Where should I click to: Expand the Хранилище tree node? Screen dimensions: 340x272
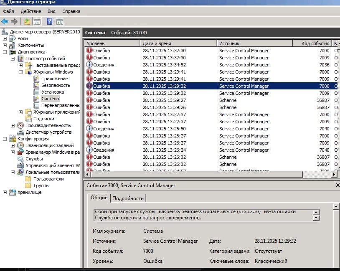pos(5,192)
